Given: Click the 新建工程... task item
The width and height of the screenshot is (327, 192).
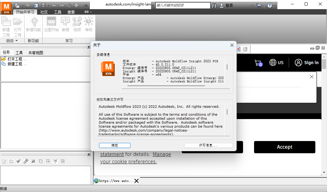Looking at the screenshot, I should (14, 64).
